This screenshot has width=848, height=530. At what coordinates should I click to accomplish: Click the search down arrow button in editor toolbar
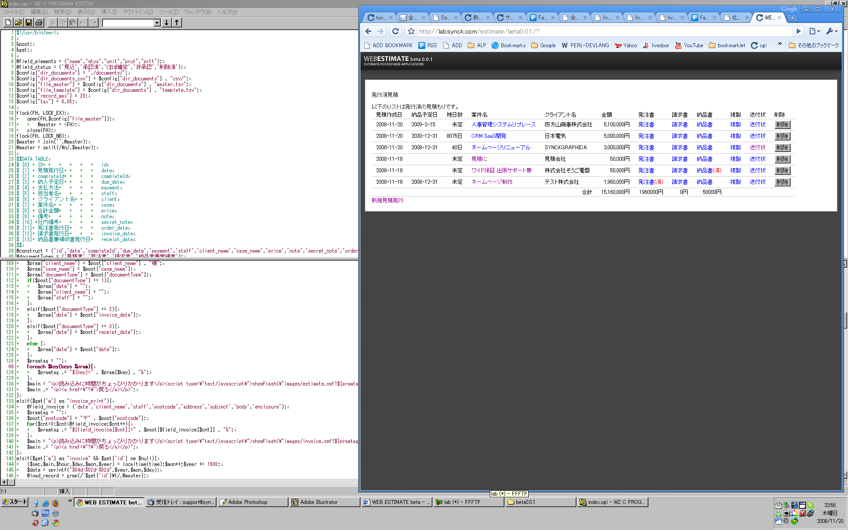[x=167, y=23]
